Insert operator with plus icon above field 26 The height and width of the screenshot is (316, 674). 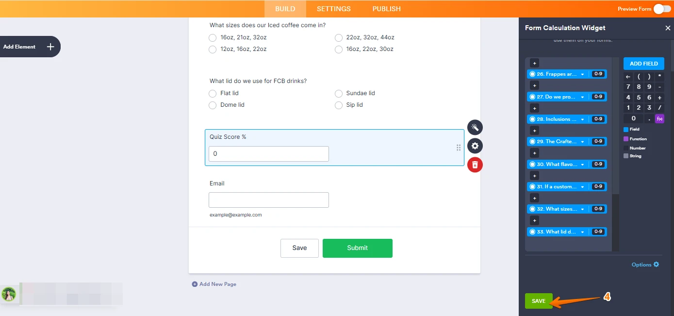click(534, 63)
